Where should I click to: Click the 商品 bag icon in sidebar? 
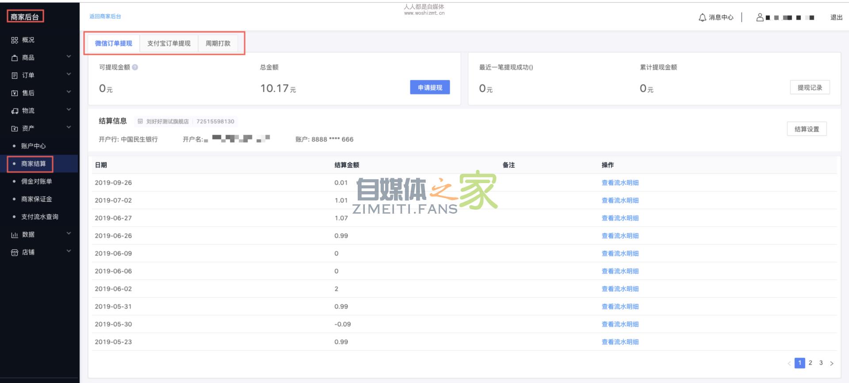click(x=15, y=58)
